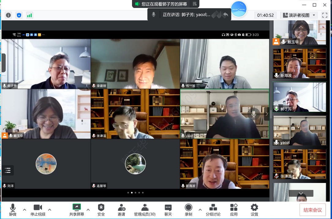Screen dimensions: 332x219
Task: Click the 刘洋 painting profile avatar
Action: [x=46, y=164]
